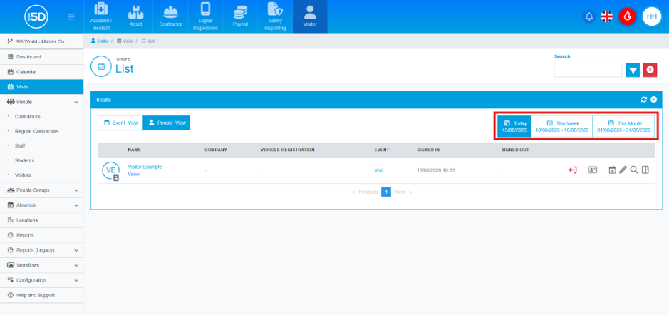The height and width of the screenshot is (315, 669).
Task: Open the Asset module
Action: (135, 16)
